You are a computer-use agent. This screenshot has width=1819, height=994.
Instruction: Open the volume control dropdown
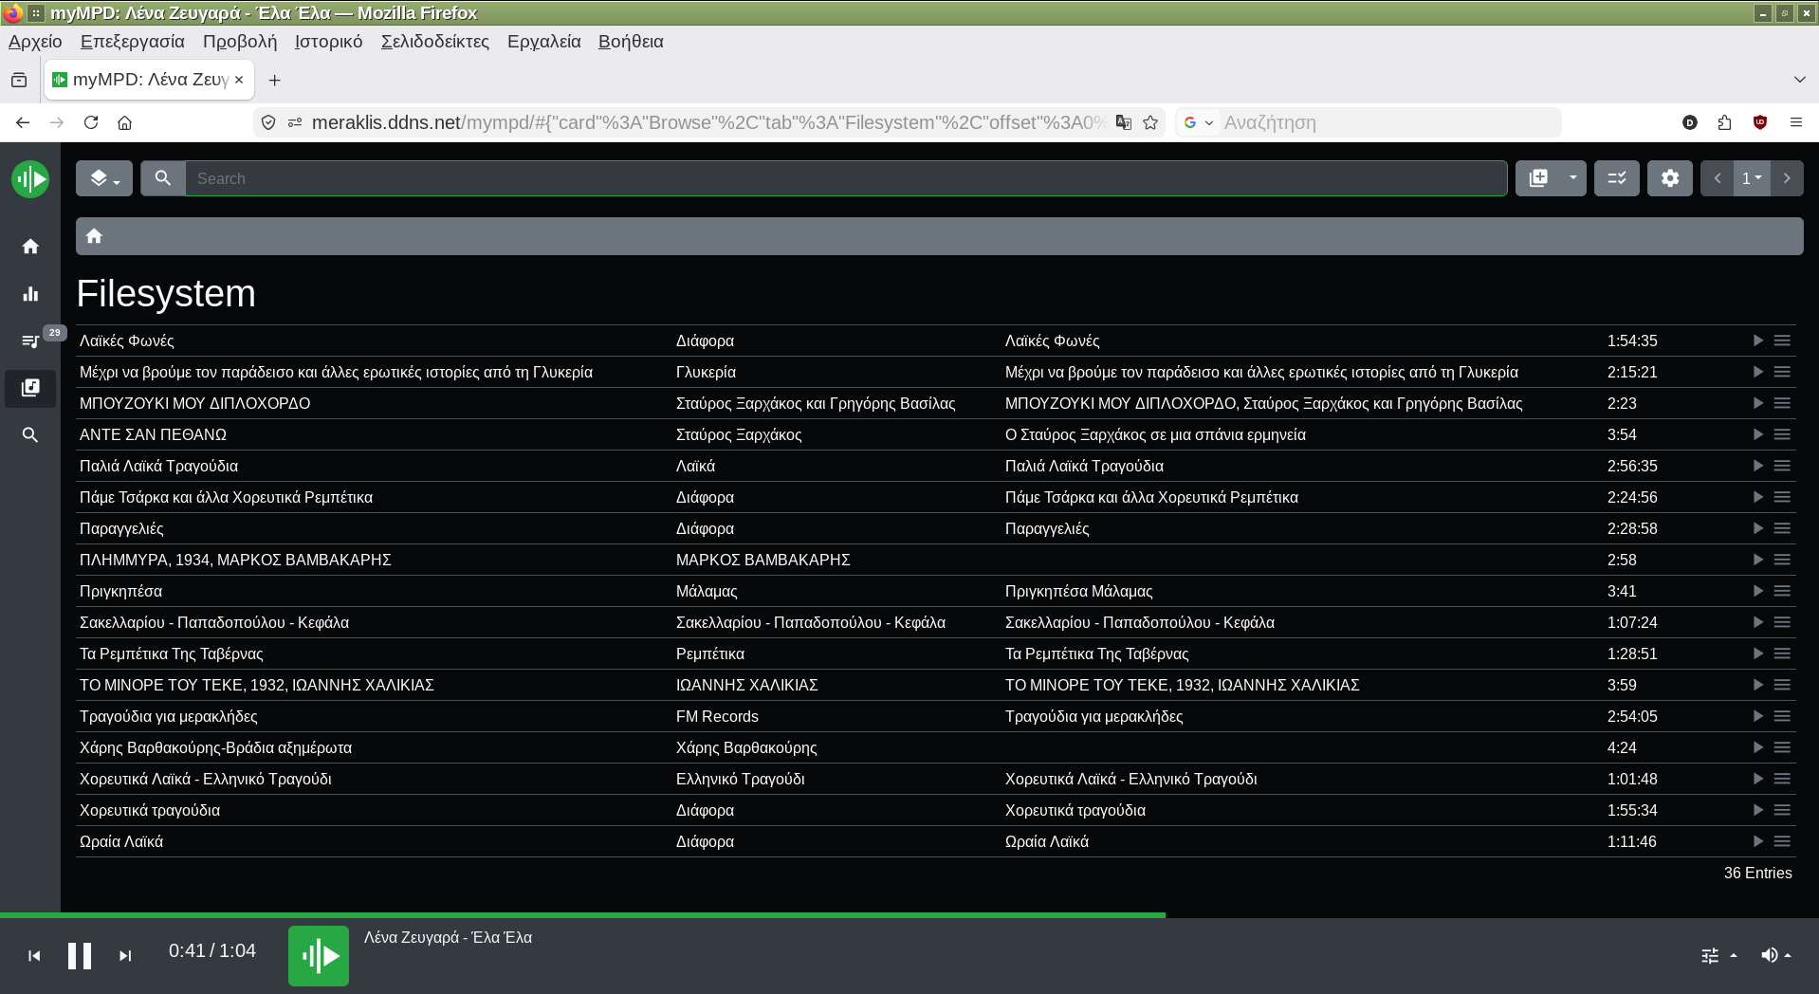tap(1775, 955)
